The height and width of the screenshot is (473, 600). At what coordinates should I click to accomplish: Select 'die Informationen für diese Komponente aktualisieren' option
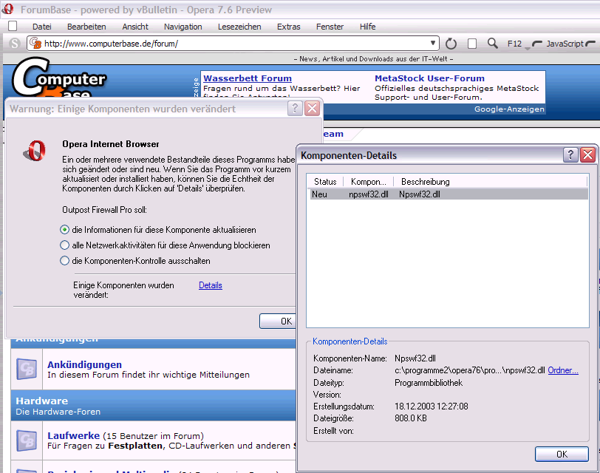click(x=65, y=230)
